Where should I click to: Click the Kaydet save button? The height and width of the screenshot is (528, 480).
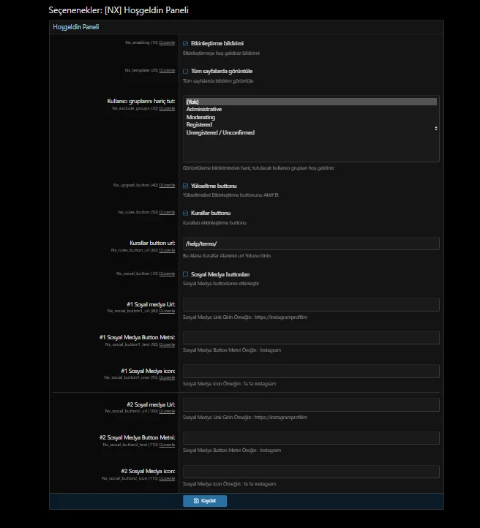pos(205,501)
